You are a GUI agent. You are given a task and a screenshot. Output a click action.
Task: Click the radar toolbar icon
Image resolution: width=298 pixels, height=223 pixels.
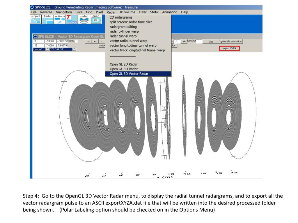tap(84, 19)
